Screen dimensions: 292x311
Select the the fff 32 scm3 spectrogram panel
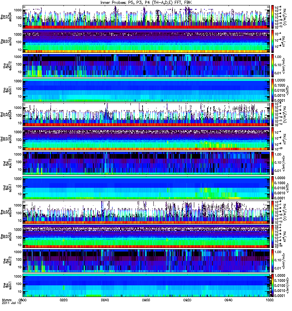pyautogui.click(x=146, y=236)
